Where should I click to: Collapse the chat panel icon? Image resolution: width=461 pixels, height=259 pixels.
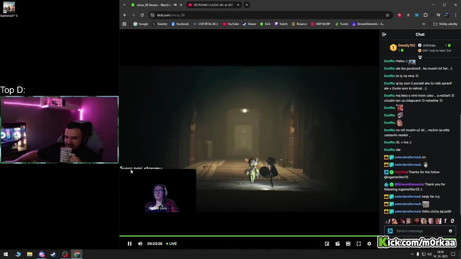(384, 35)
